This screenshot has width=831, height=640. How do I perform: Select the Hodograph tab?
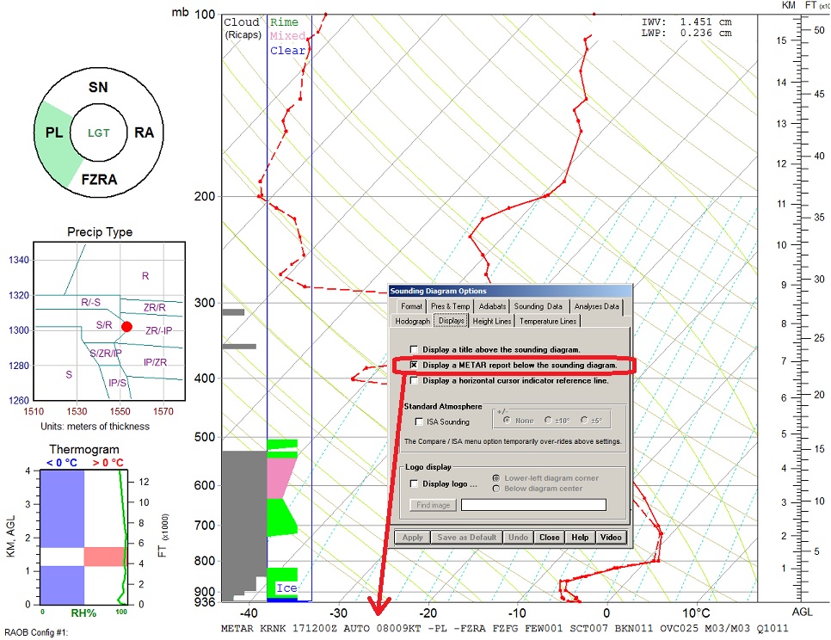click(412, 321)
